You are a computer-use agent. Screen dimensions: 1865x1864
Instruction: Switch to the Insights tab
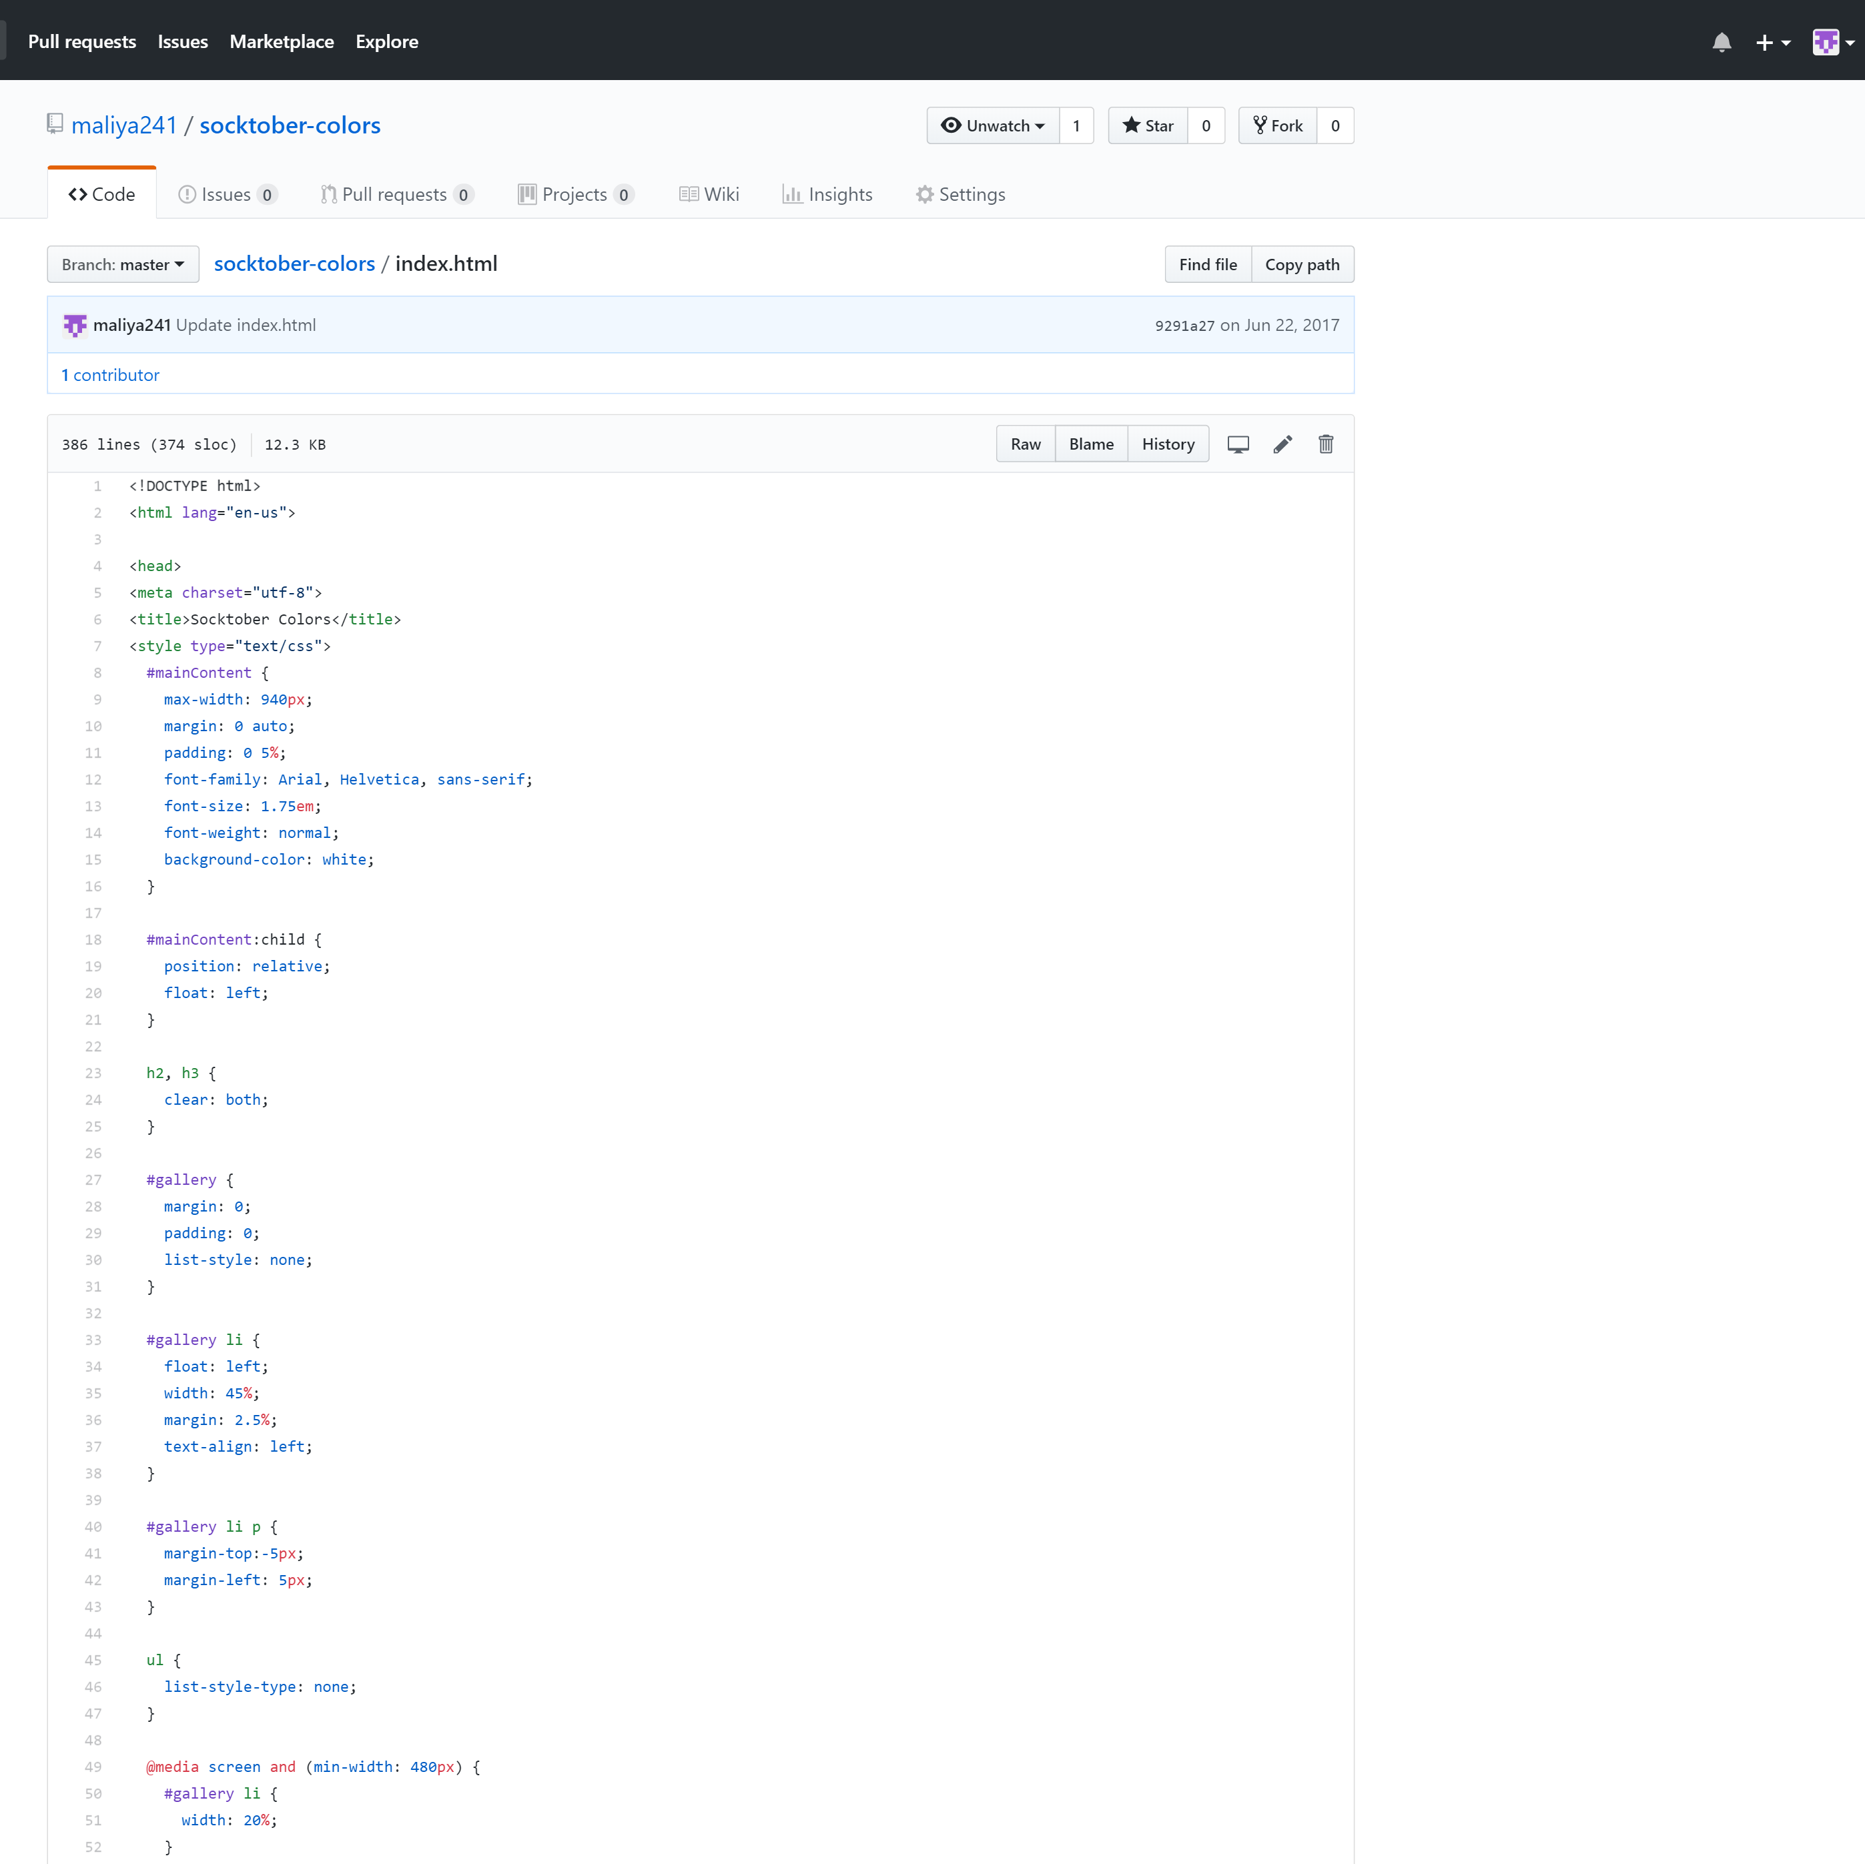tap(827, 194)
